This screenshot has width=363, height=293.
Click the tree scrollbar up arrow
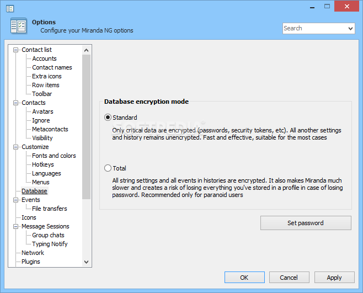(x=87, y=50)
